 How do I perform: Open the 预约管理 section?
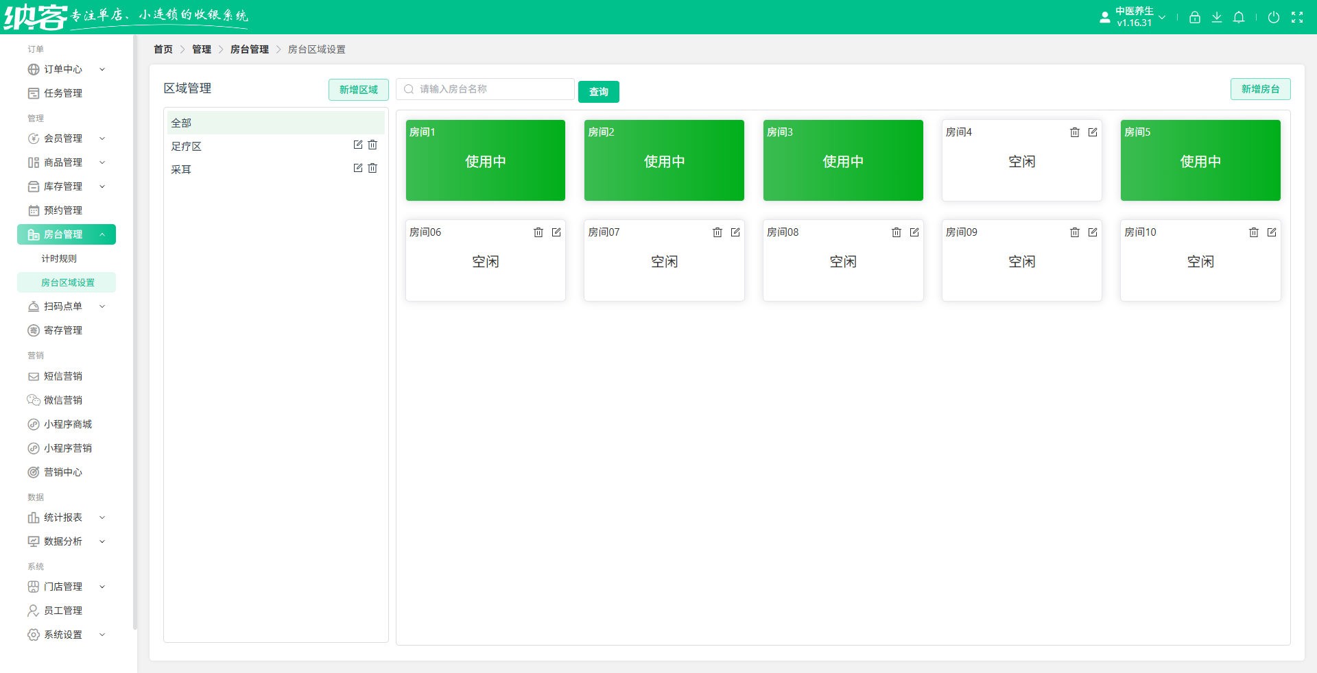(62, 210)
